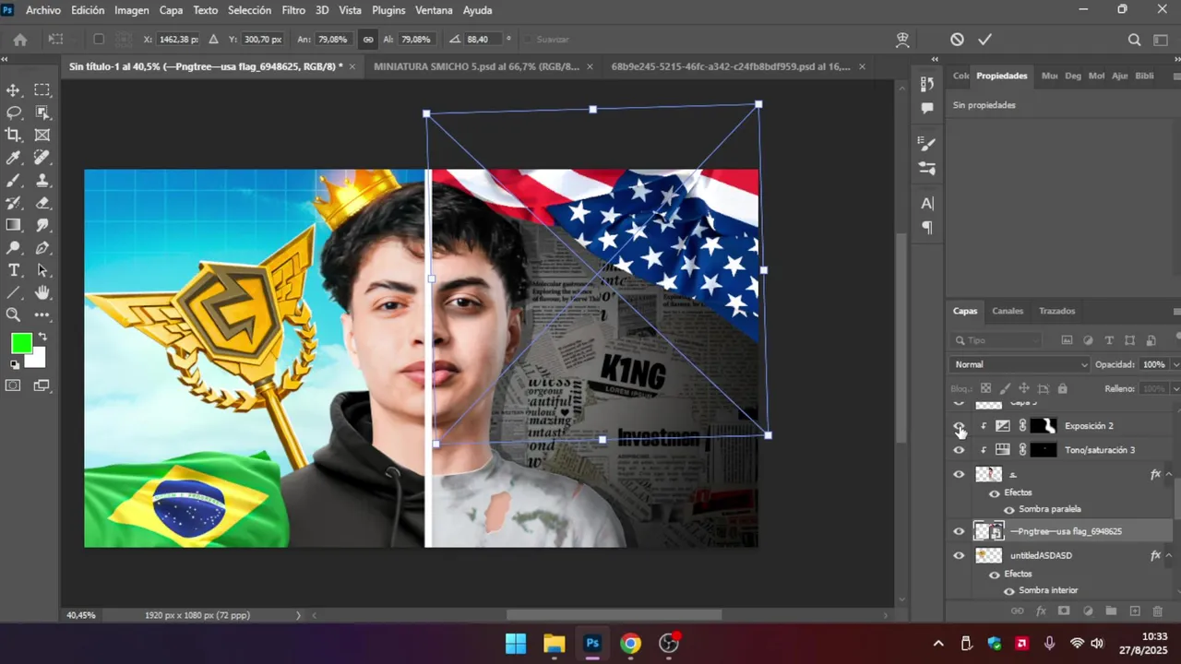Select the Eraser tool
This screenshot has height=664, width=1181.
tap(42, 203)
